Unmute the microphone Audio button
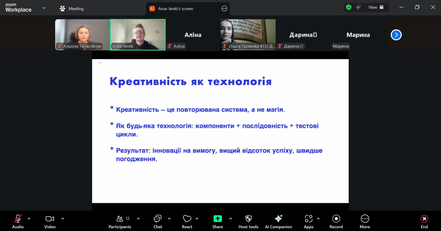This screenshot has height=231, width=441. pos(18,219)
